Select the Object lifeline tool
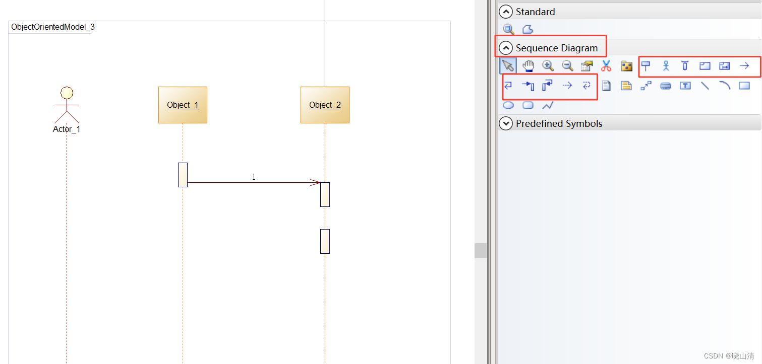Screen dimensions: 762x364 point(646,65)
